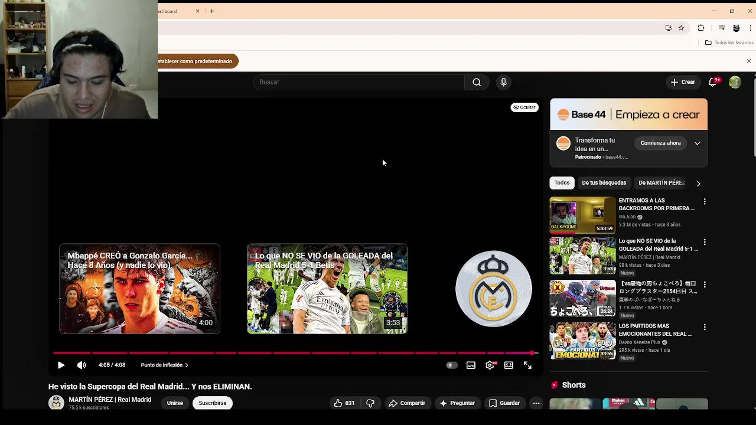Open more actions three-dot menu below video

point(536,403)
